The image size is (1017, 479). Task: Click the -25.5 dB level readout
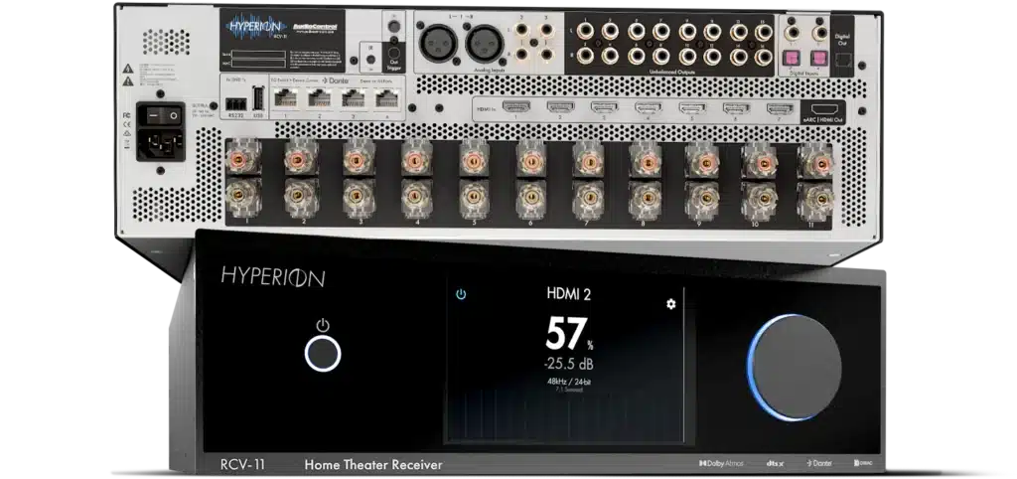click(569, 365)
